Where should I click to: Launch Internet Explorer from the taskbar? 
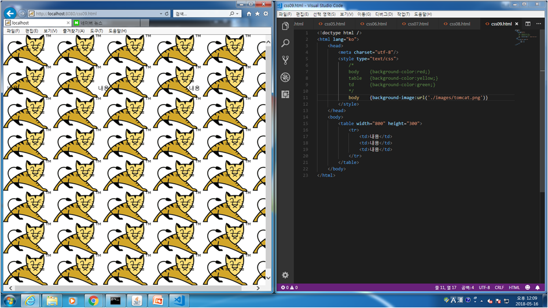click(x=30, y=300)
